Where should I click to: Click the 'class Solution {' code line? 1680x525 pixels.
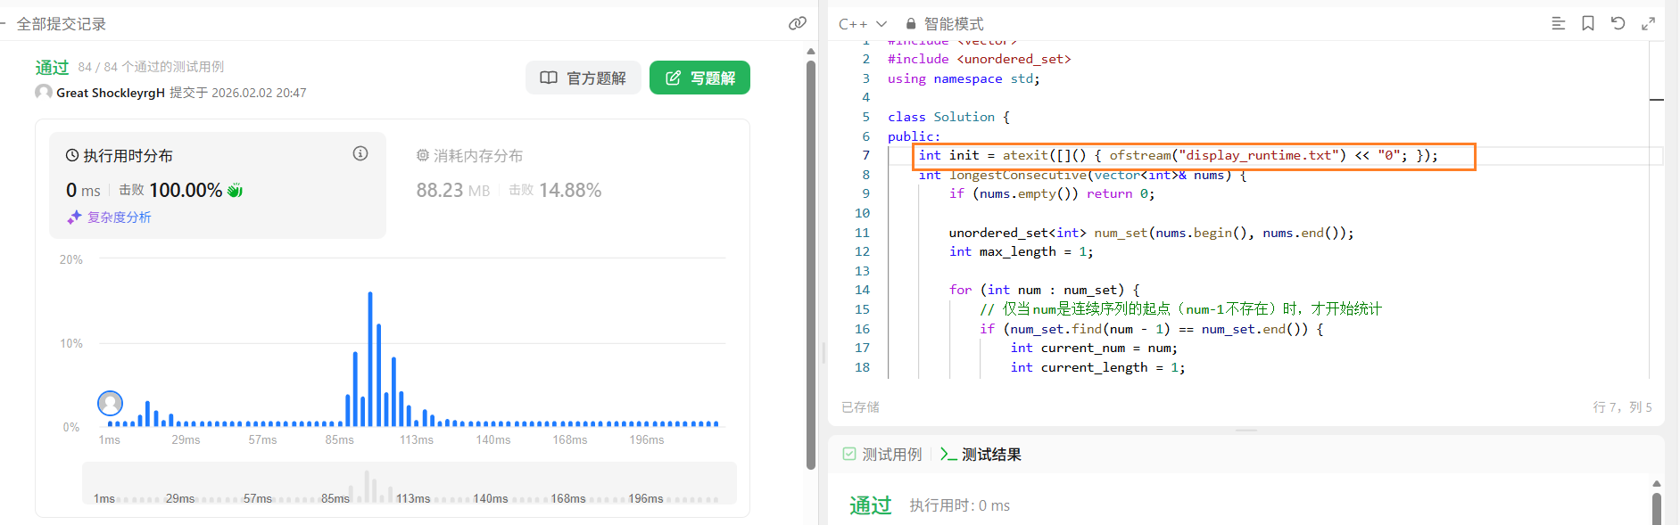(948, 117)
